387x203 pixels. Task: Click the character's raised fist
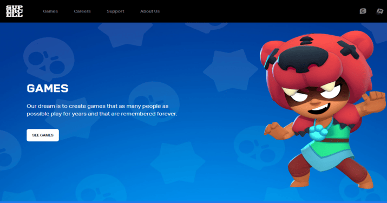click(376, 99)
